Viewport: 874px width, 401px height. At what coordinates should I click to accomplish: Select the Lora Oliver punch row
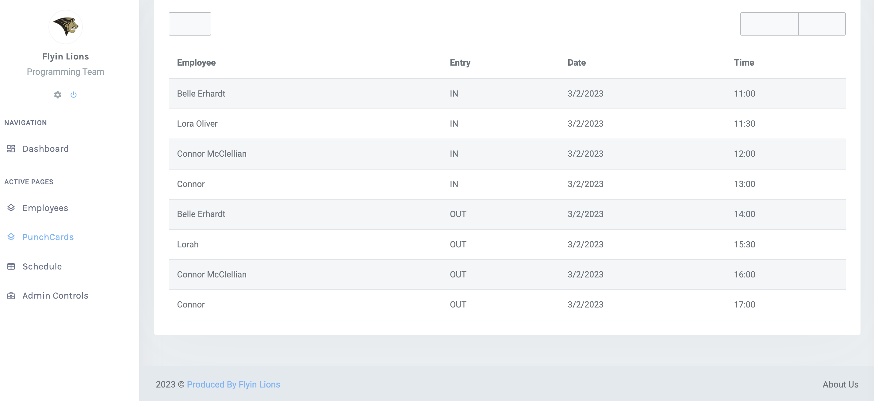coord(507,124)
